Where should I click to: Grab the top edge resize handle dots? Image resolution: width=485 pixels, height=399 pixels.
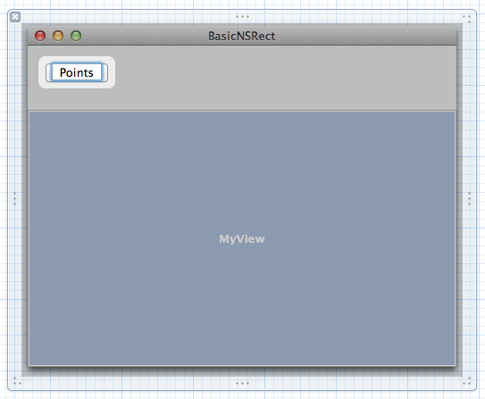243,16
